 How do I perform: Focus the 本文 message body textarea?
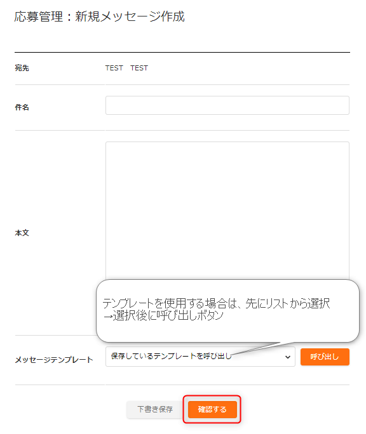[x=227, y=211]
